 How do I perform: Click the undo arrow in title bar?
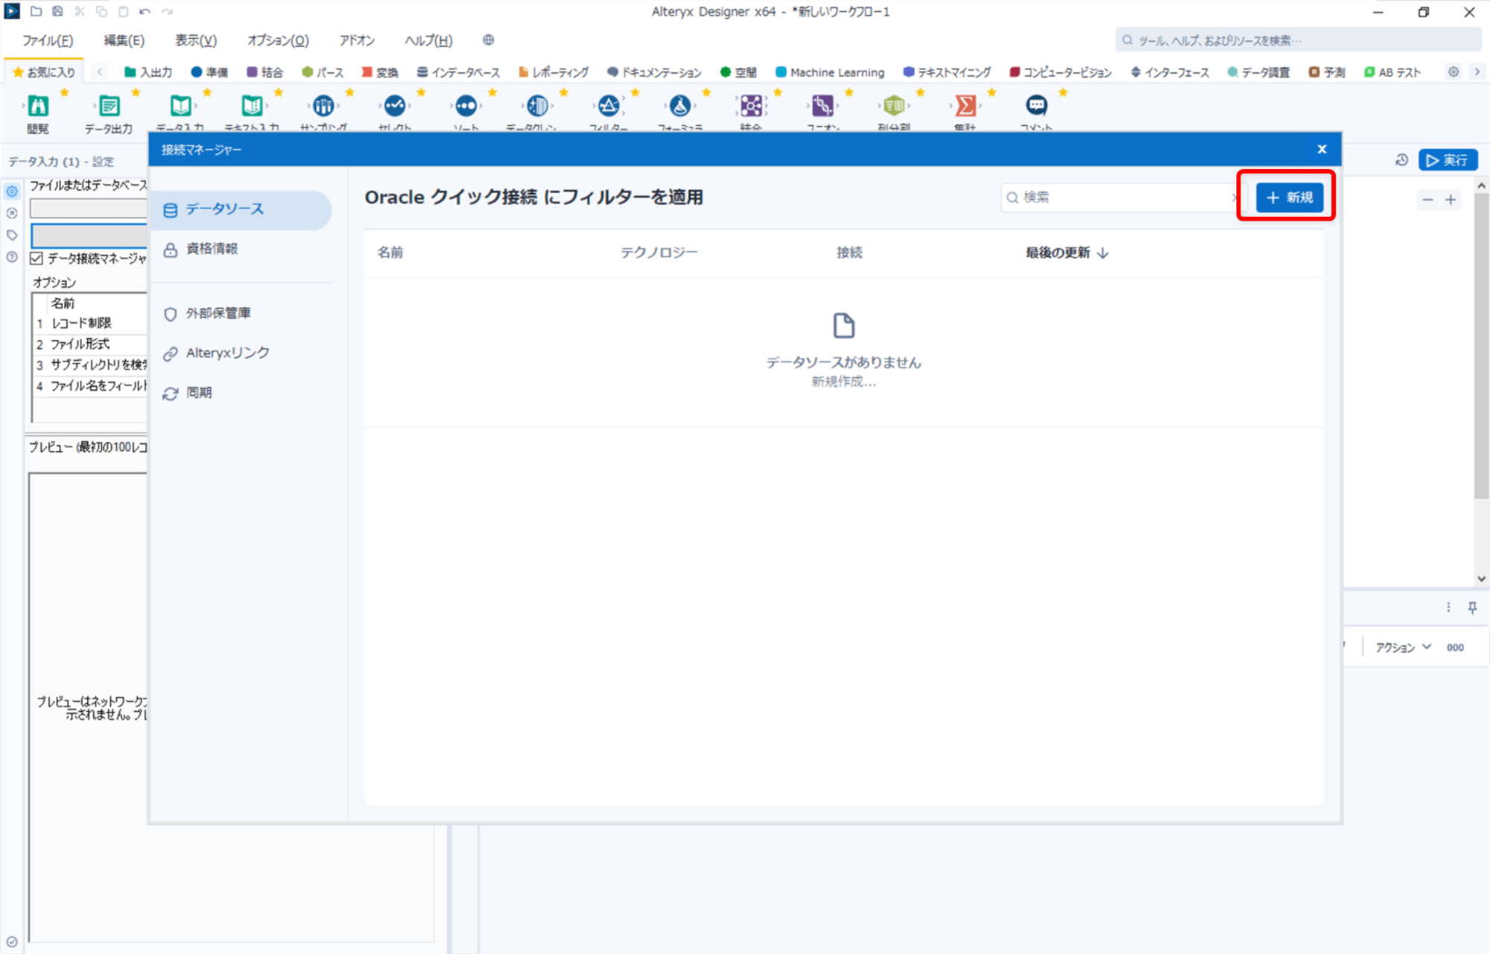(x=145, y=12)
